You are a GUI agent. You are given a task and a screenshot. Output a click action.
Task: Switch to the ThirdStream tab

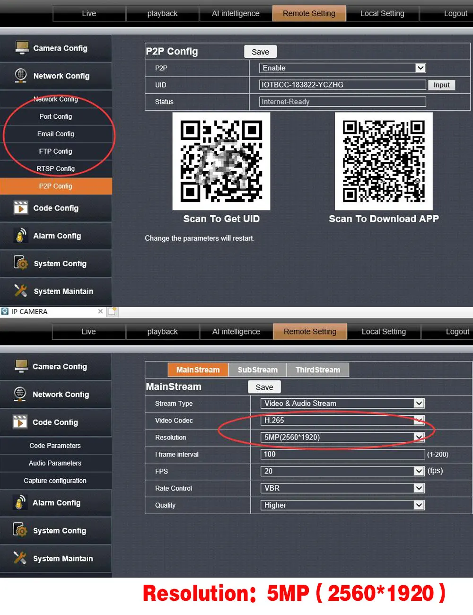[x=318, y=370]
